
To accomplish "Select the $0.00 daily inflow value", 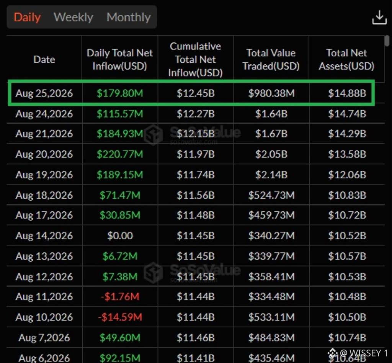I will coord(120,236).
